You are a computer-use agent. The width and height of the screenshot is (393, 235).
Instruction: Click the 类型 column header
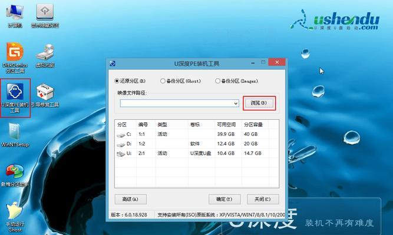[x=162, y=125]
